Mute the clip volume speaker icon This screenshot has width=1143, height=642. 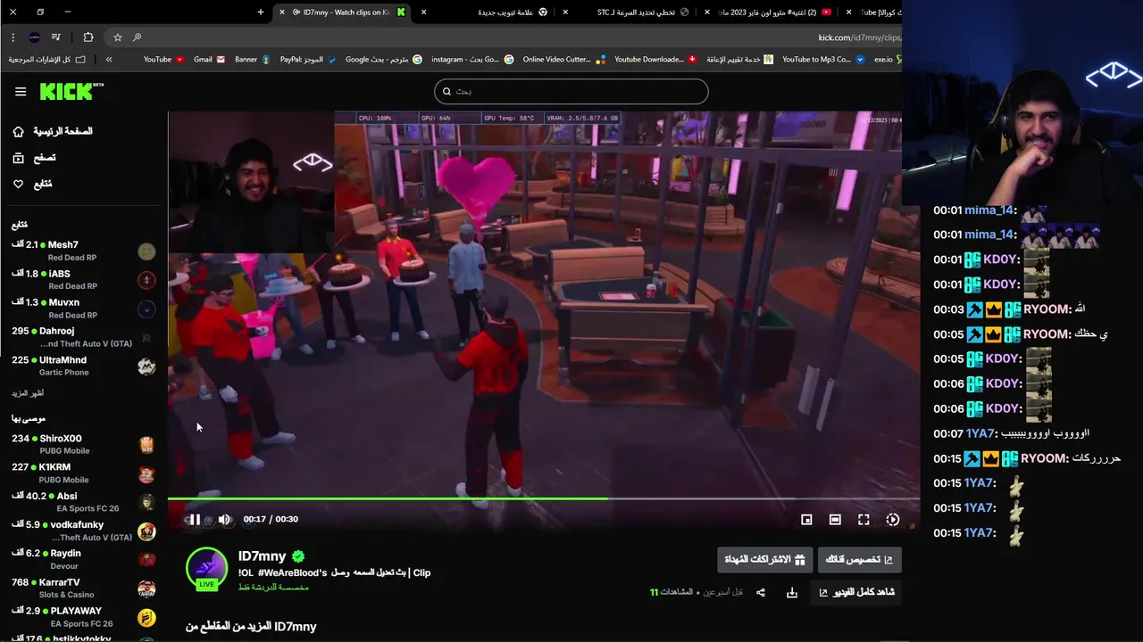pyautogui.click(x=225, y=520)
